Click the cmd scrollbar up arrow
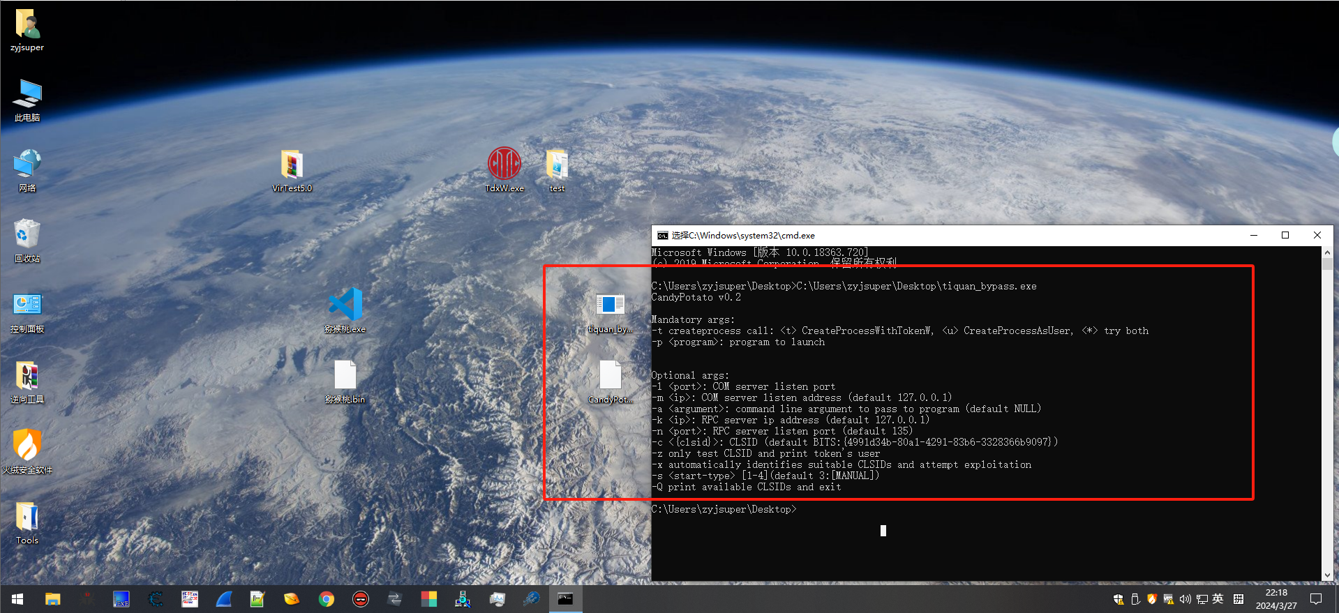Screen dimensions: 1339x613 coord(1327,252)
